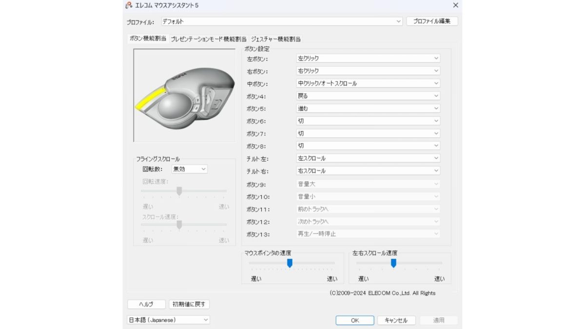The image size is (585, 329).
Task: Click the 左右スクロール速度 slider handle
Action: [x=393, y=263]
